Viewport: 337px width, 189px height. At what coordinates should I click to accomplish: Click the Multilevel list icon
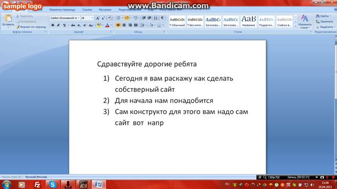point(135,18)
